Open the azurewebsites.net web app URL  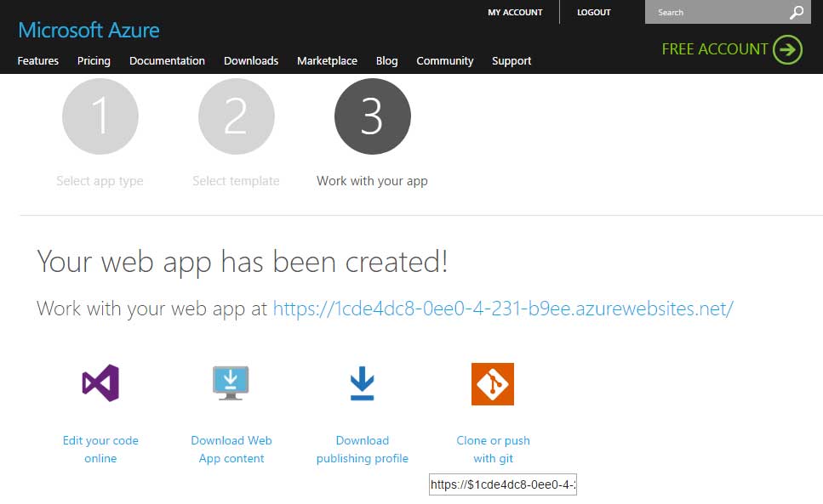point(502,309)
